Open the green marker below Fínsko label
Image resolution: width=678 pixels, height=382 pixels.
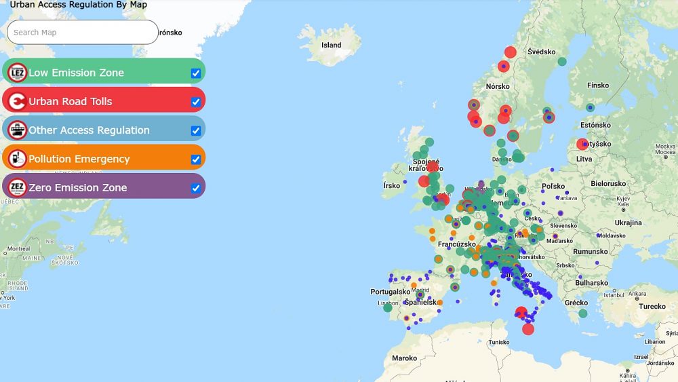click(x=591, y=107)
